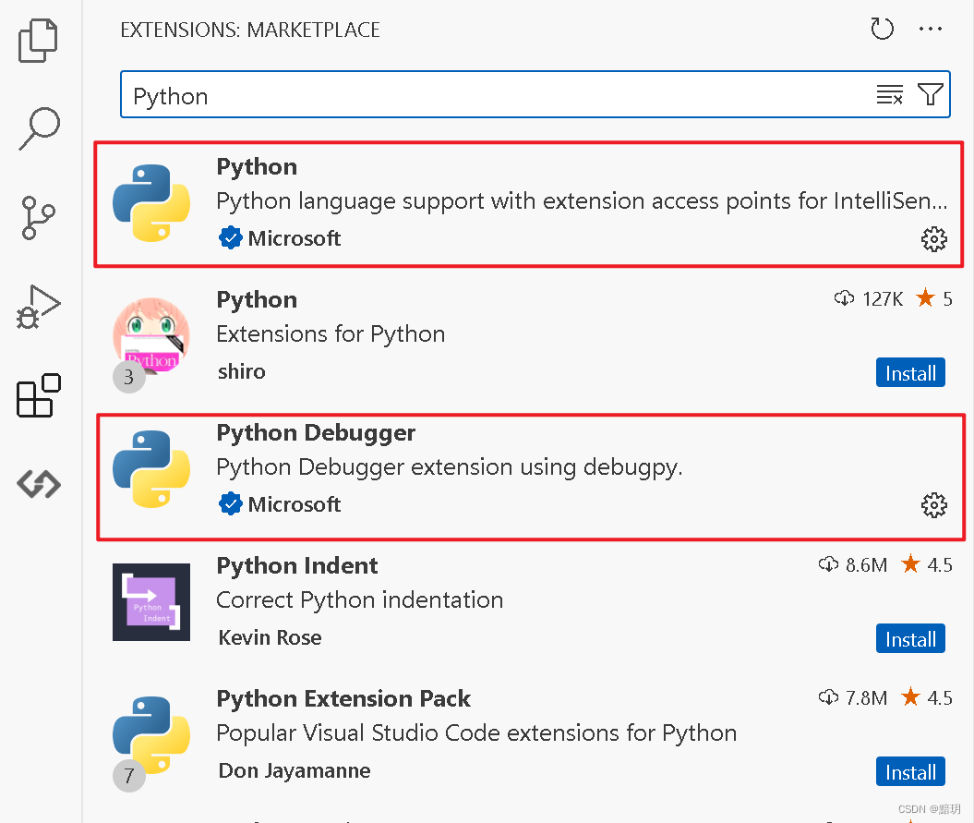This screenshot has height=823, width=974.
Task: Open the Python Debugger extension title
Action: (316, 432)
